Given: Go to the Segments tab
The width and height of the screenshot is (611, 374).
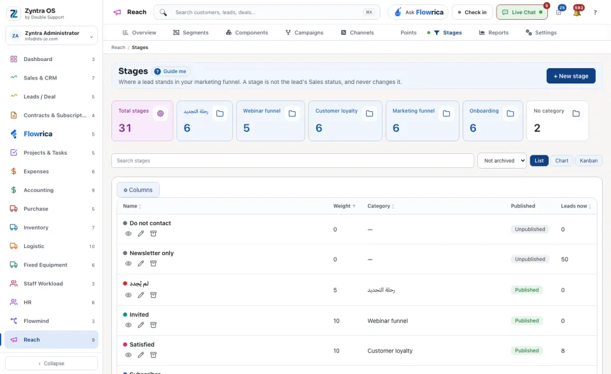Looking at the screenshot, I should (x=191, y=32).
